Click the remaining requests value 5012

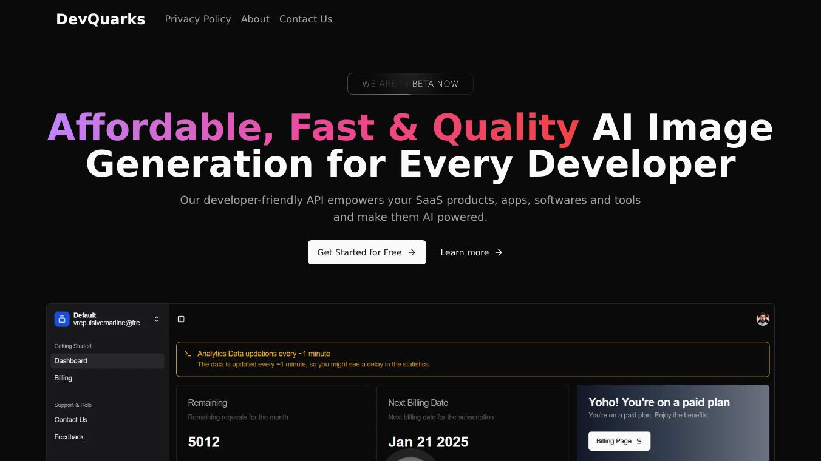point(204,442)
